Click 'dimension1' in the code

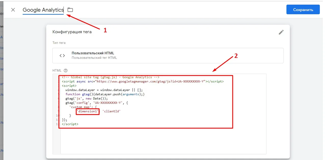pyautogui.click(x=87, y=111)
